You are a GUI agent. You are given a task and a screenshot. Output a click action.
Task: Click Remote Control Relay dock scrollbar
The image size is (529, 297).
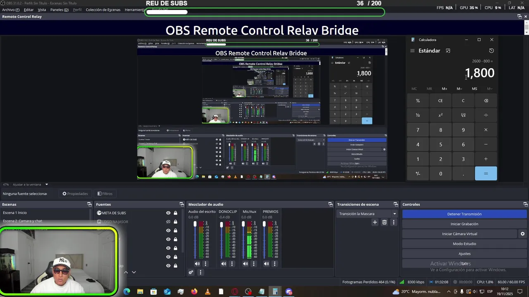526,28
